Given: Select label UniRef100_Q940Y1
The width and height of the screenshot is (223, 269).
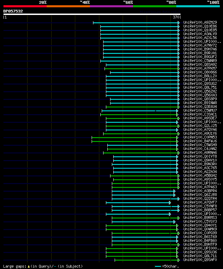Looking at the screenshot, I should point(200,226).
